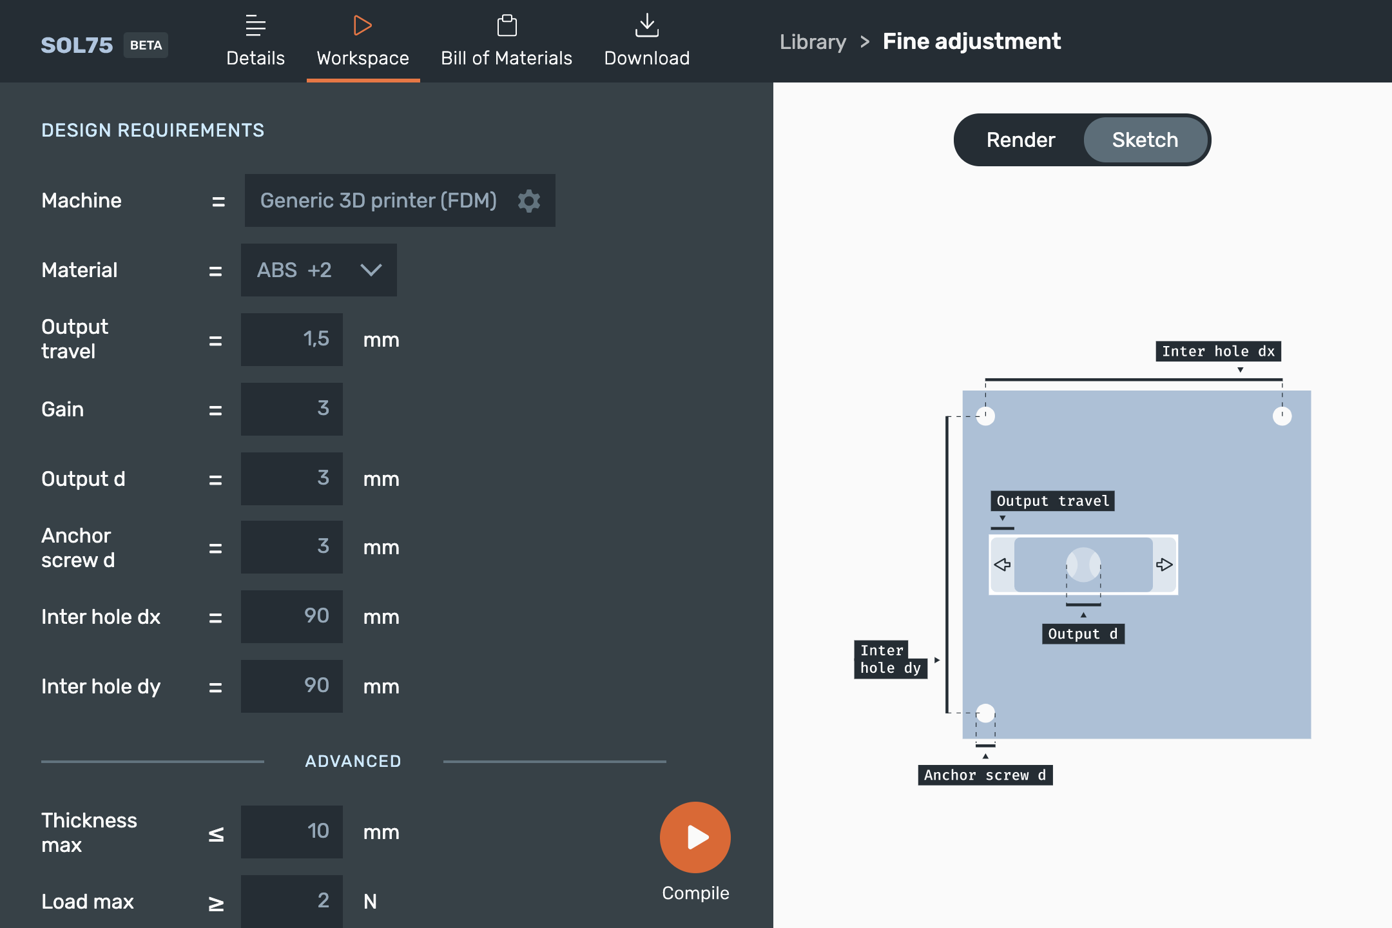Click the Bill of Materials clipboard icon

(507, 25)
